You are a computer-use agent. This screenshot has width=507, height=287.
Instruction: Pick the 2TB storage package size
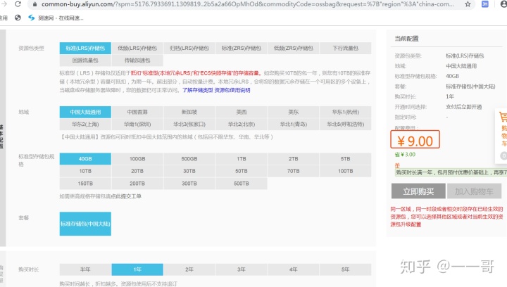click(293, 159)
